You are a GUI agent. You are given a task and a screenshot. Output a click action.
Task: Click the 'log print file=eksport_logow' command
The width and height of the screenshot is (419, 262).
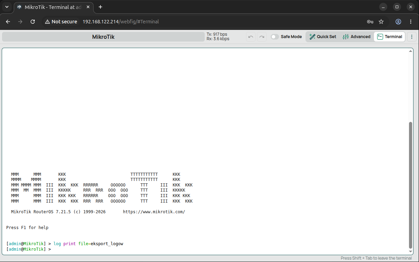(x=88, y=244)
